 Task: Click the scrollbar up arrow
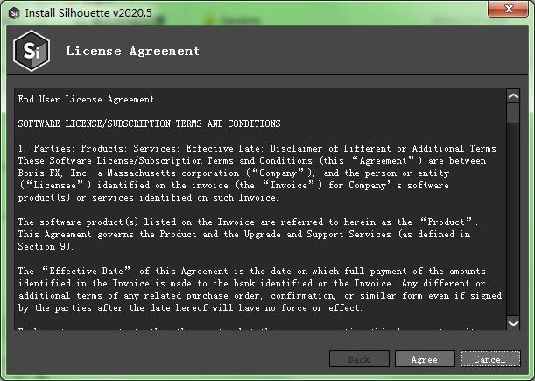coord(513,96)
